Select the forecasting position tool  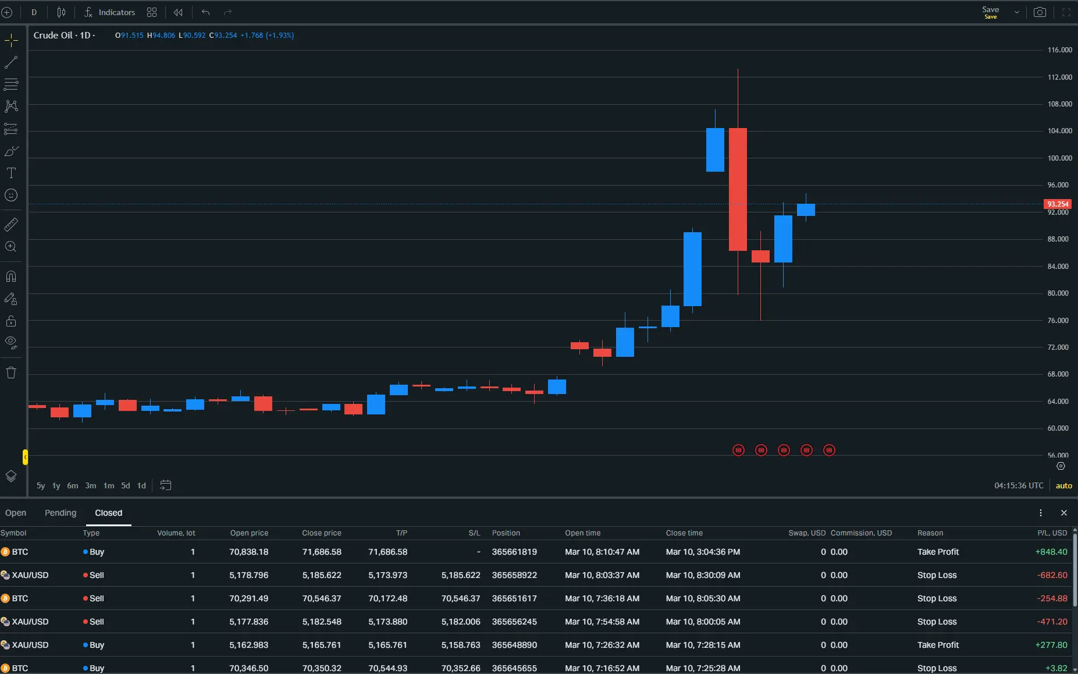11,129
